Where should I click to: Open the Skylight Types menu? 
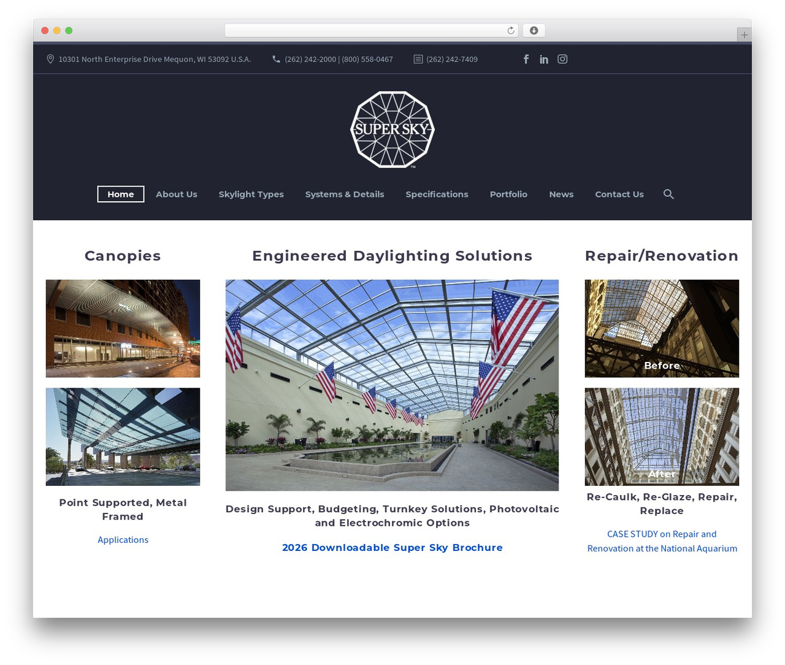tap(251, 194)
